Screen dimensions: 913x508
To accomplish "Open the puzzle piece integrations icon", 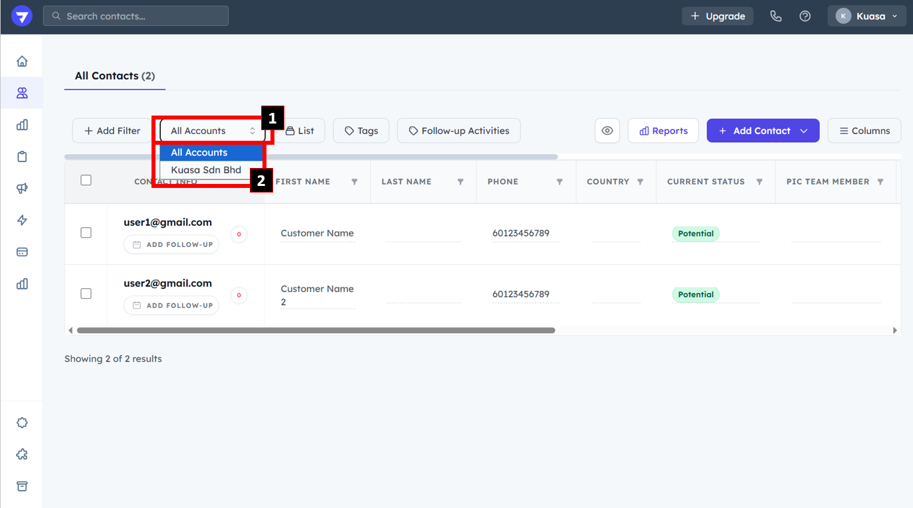I will [x=22, y=454].
